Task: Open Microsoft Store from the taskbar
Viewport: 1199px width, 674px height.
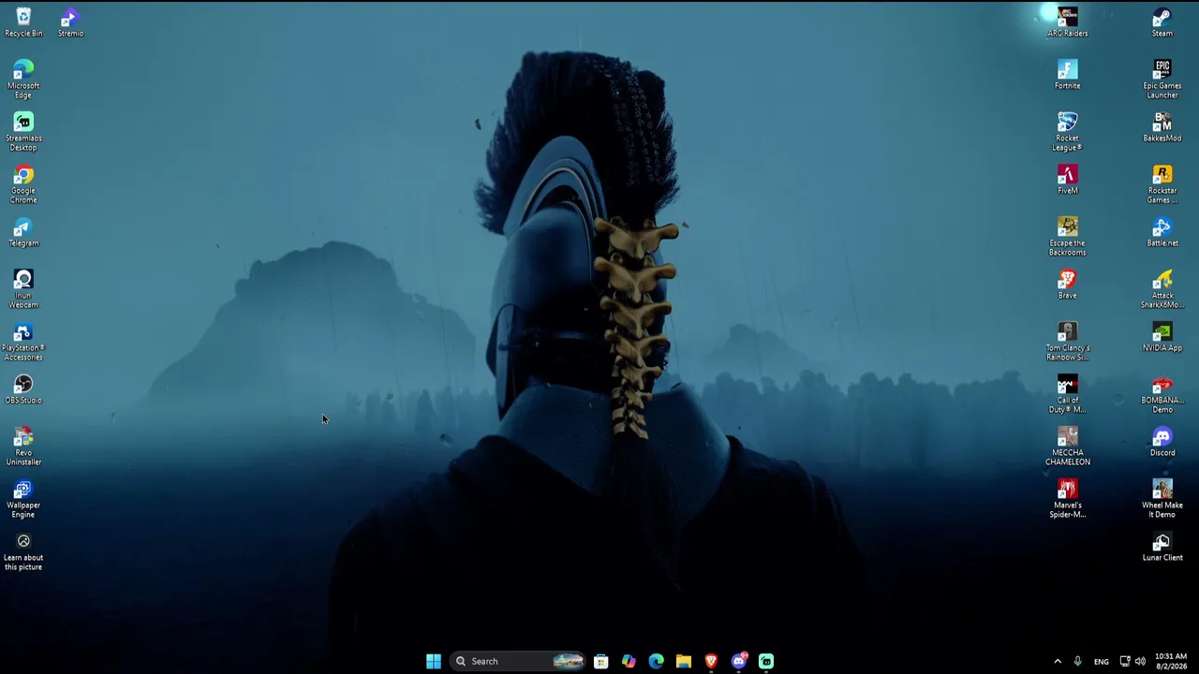Action: pyautogui.click(x=601, y=661)
